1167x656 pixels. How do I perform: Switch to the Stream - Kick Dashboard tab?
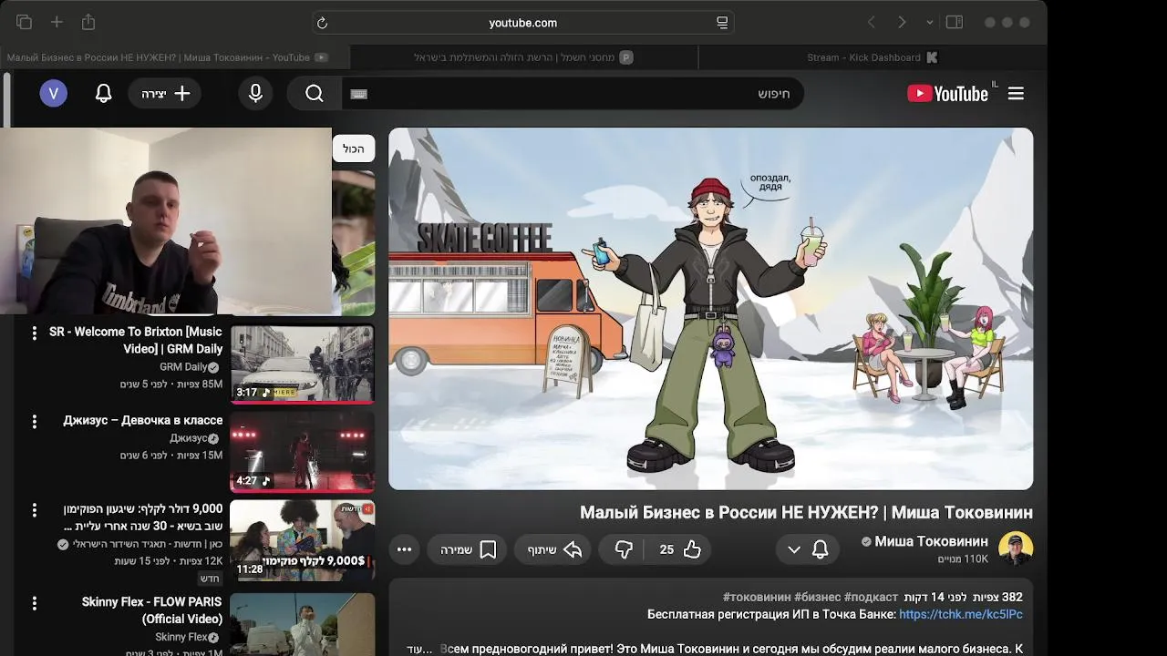pyautogui.click(x=873, y=57)
